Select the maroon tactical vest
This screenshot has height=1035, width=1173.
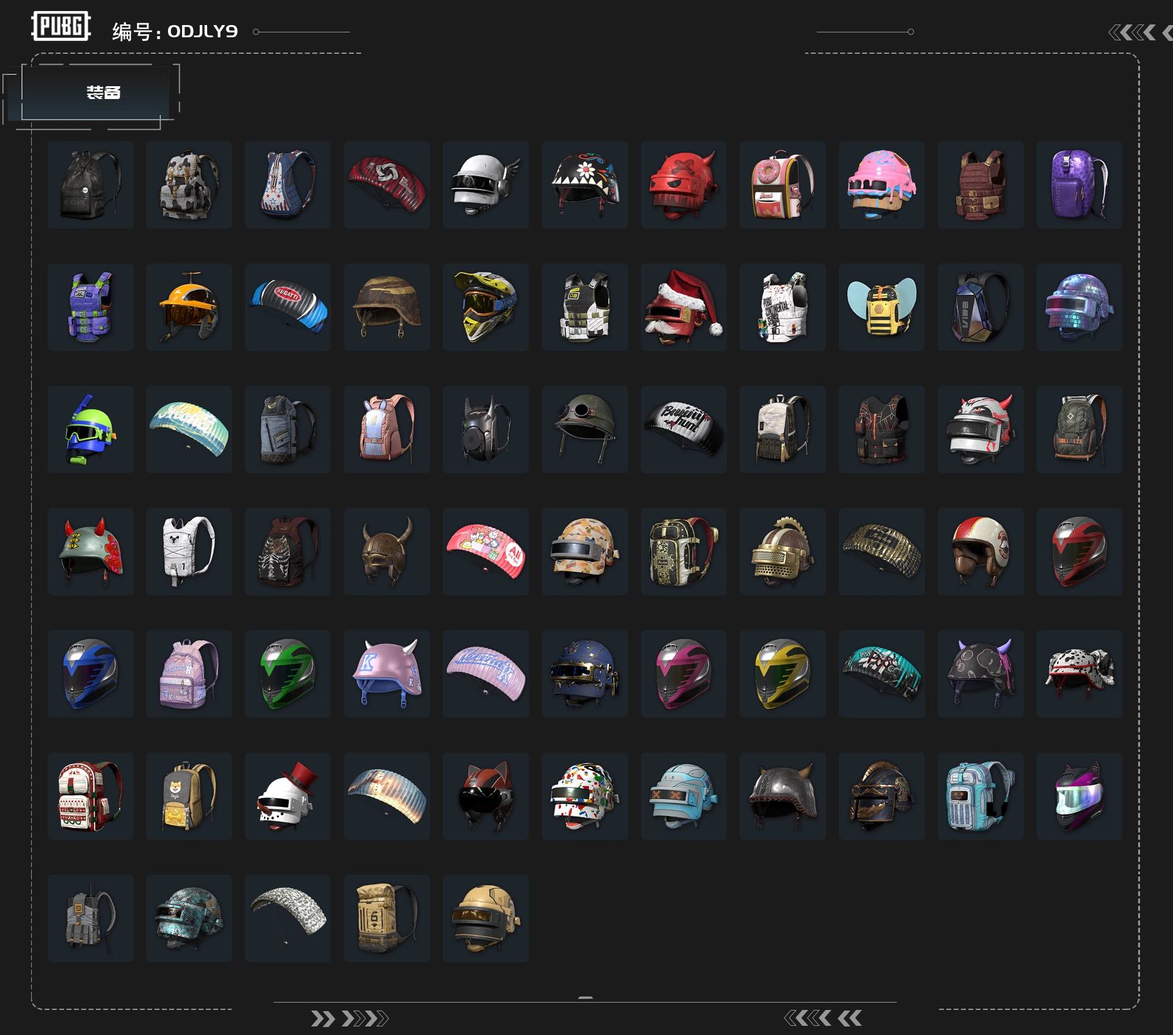coord(981,185)
